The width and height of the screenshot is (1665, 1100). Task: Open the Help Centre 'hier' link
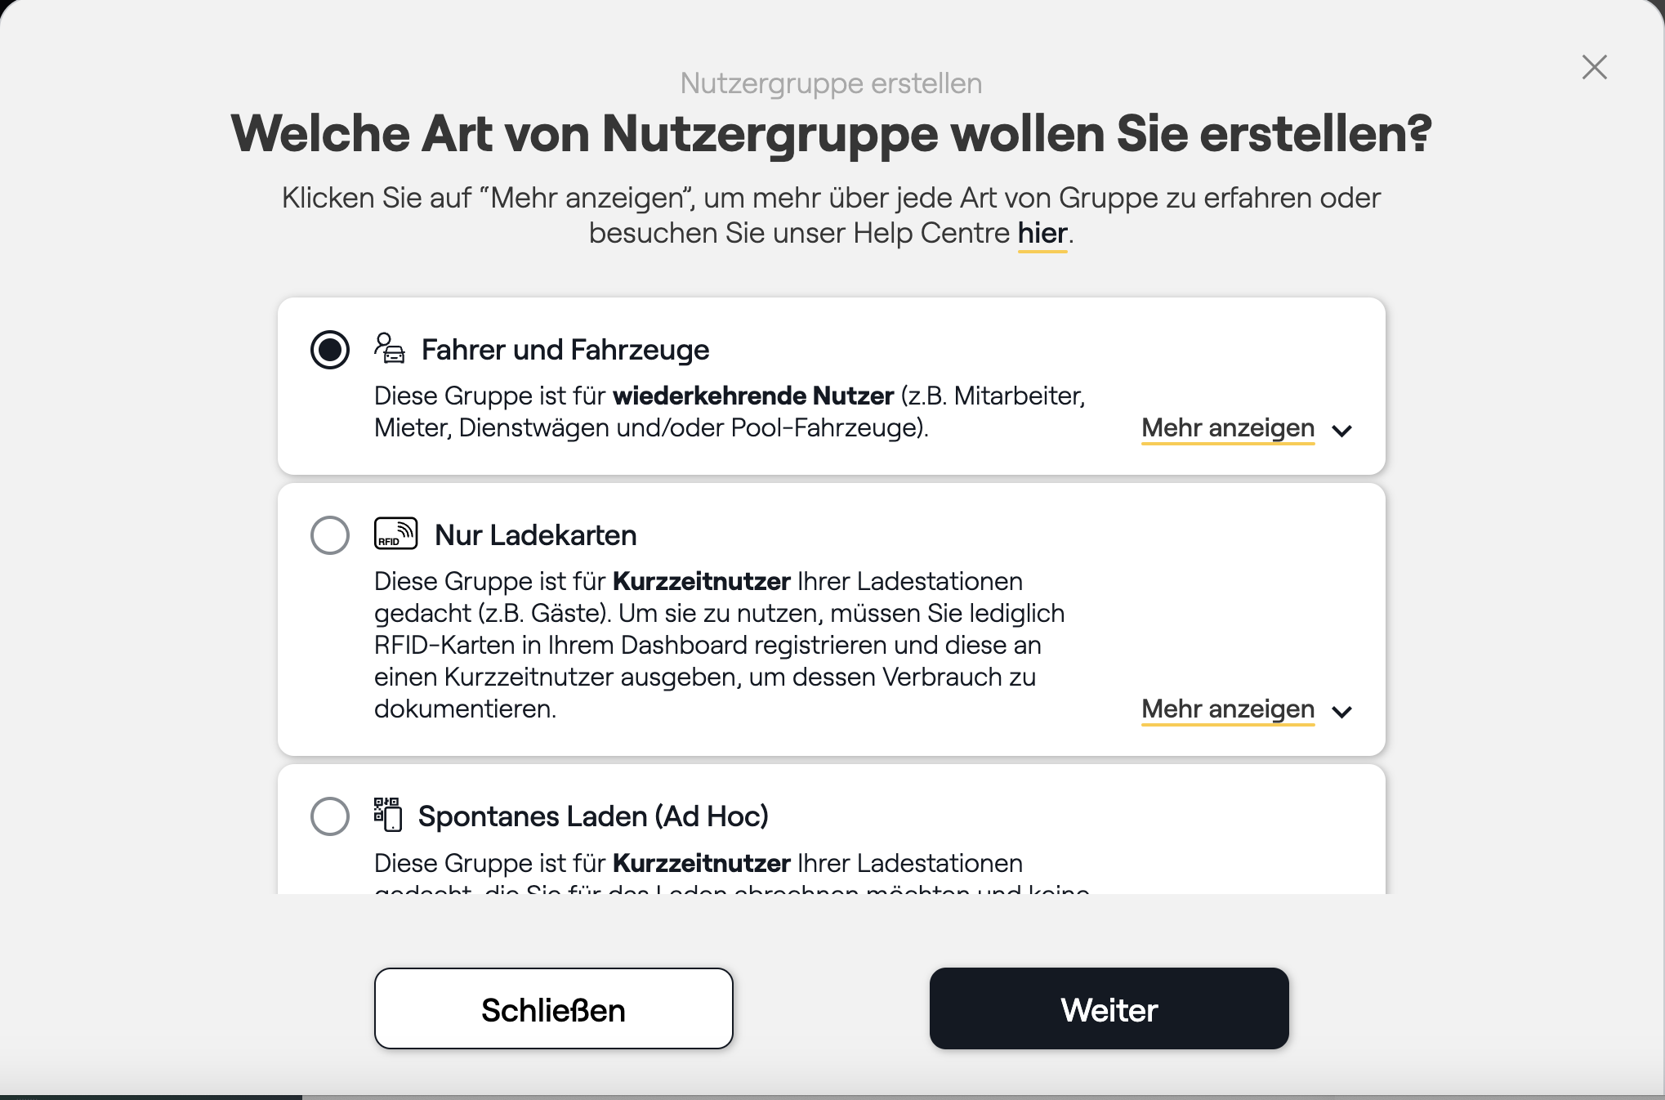[x=1042, y=234]
